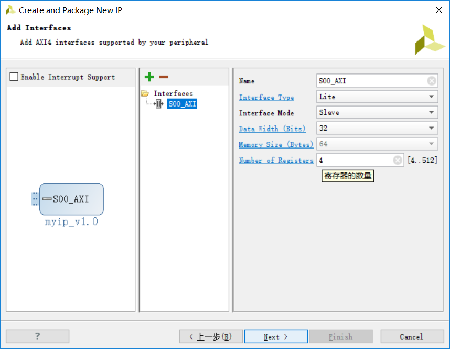This screenshot has width=450, height=349.
Task: Enable Interrupt Support checkbox
Action: (x=14, y=77)
